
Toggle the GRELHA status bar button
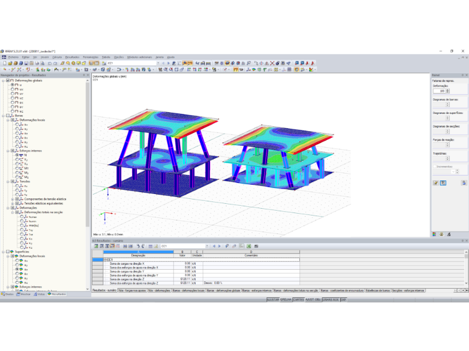286,300
